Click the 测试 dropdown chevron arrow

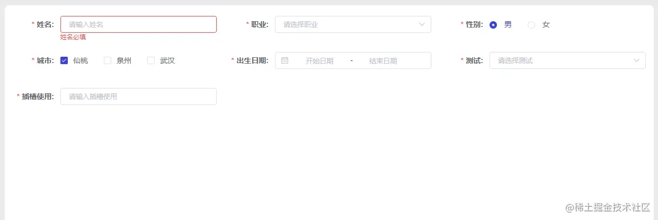[x=637, y=60]
